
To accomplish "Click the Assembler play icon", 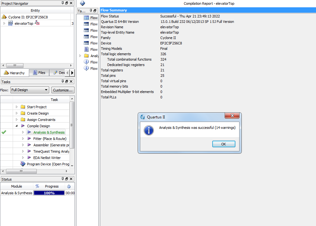I will (x=29, y=145).
